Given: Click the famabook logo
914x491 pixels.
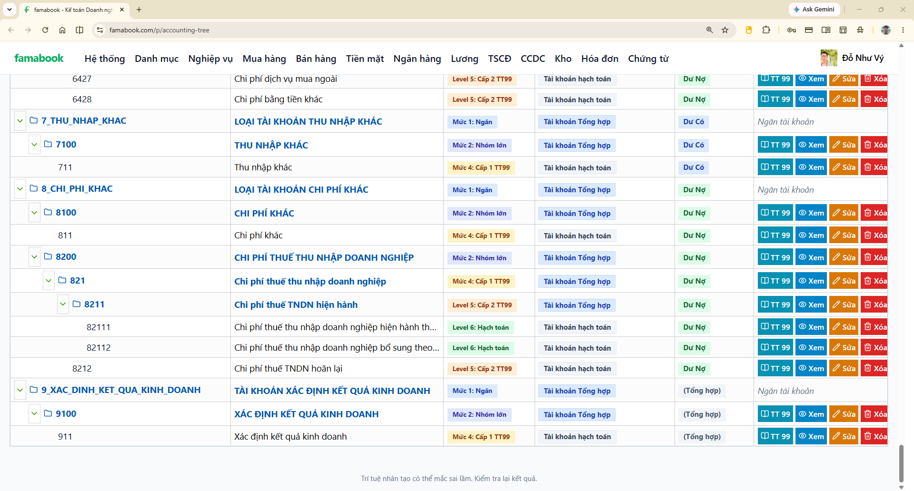Looking at the screenshot, I should point(39,59).
